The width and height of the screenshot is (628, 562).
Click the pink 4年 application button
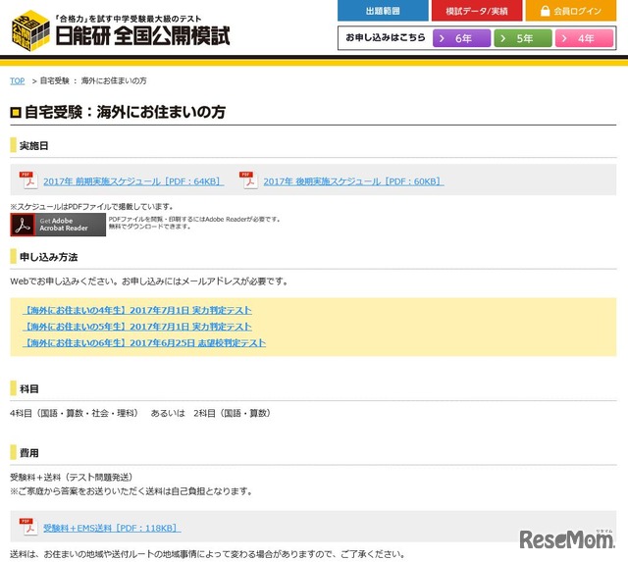pyautogui.click(x=584, y=38)
